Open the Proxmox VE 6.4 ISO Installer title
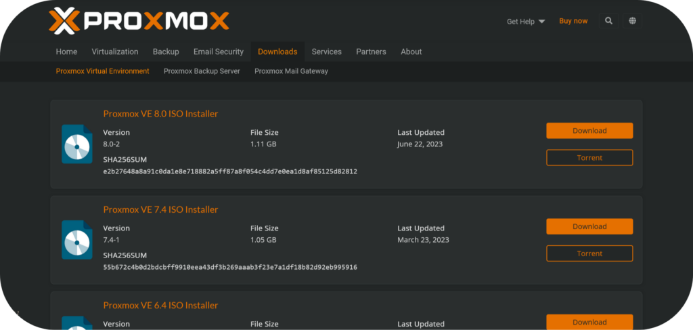The image size is (693, 330). click(x=160, y=305)
